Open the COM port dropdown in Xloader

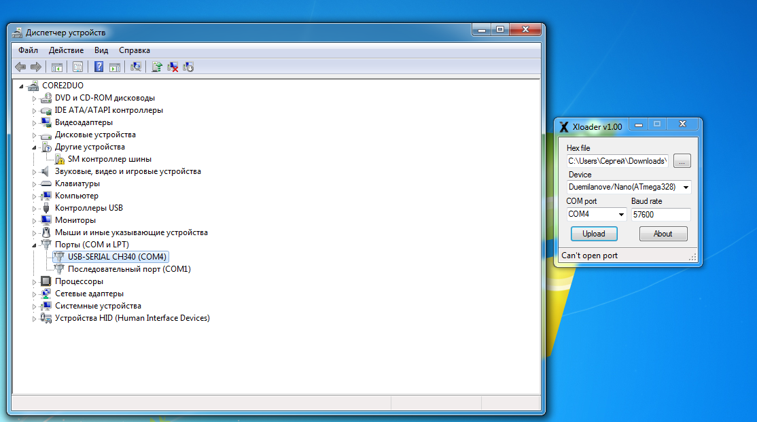coord(621,214)
